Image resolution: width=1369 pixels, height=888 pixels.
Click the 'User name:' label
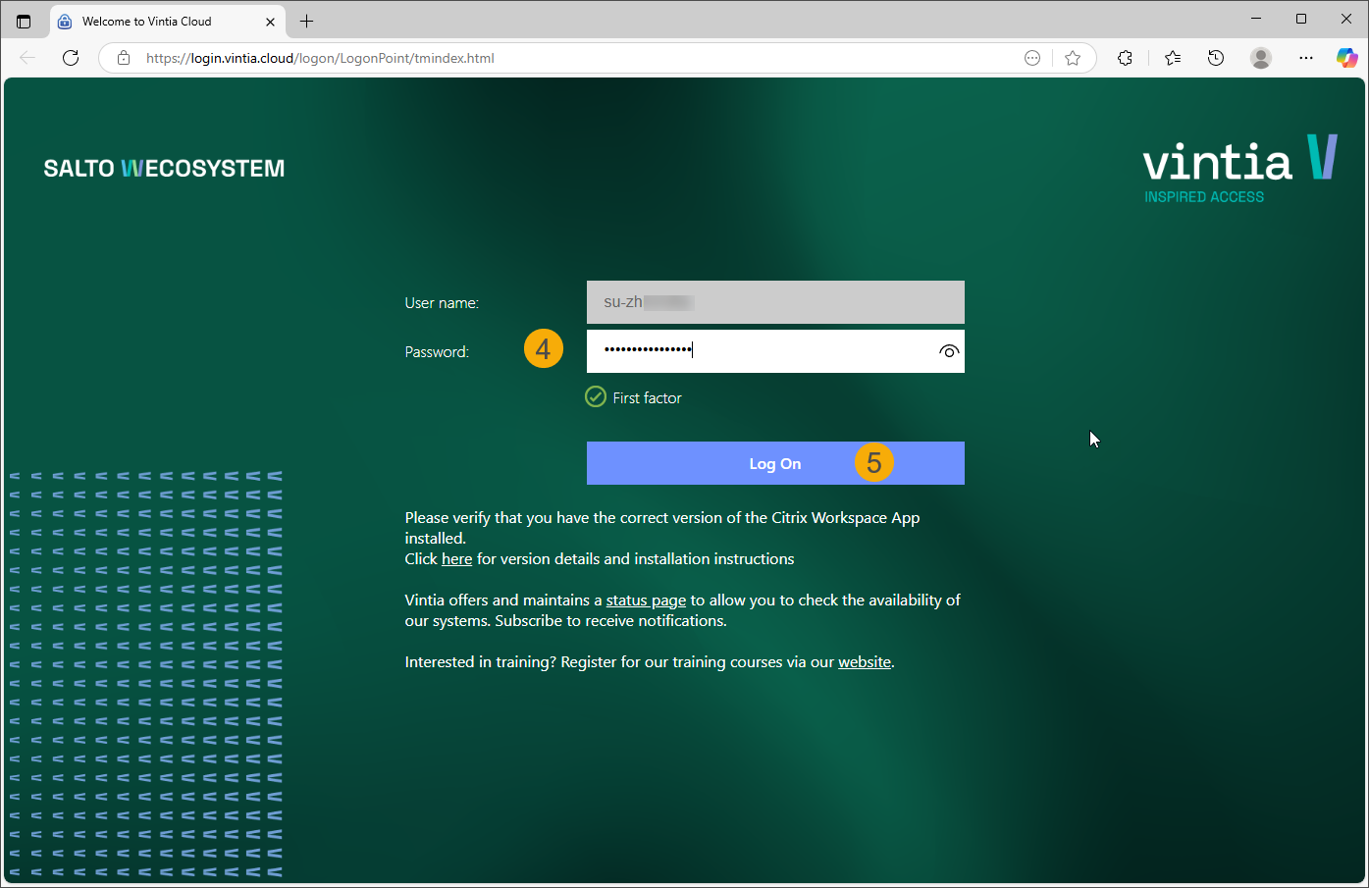(442, 303)
